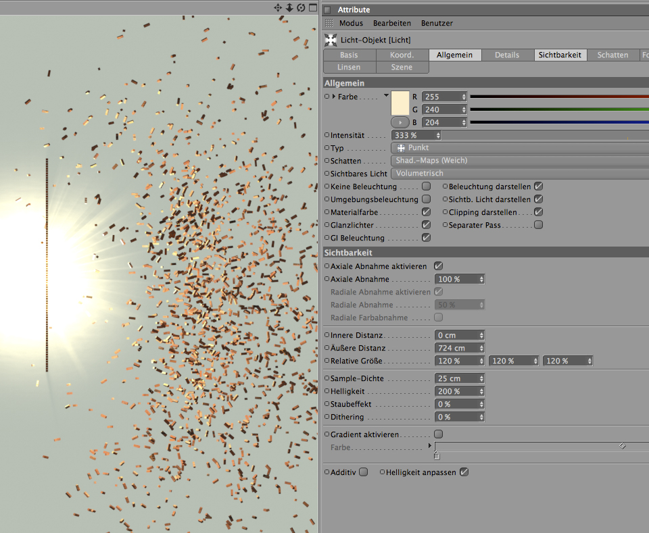Select the Szene tab button

click(402, 68)
